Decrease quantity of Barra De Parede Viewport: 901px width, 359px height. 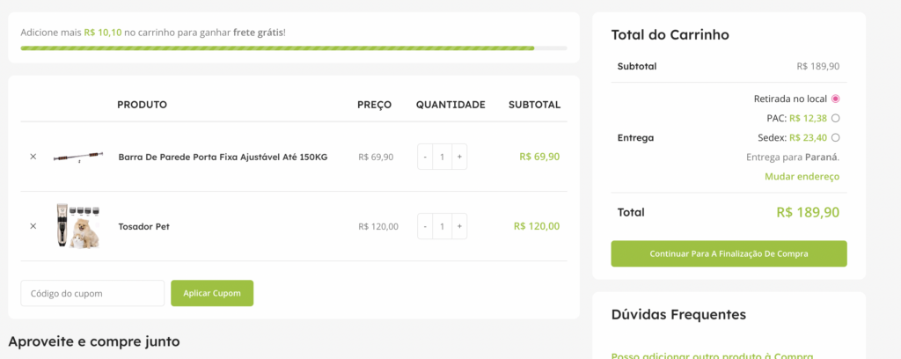click(x=425, y=157)
